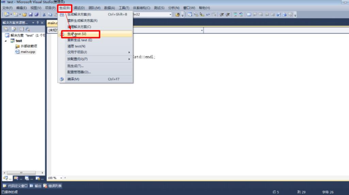The width and height of the screenshot is (349, 195).
Task: Open the Solution Explorer window position dropdown arrow
Action: (33, 23)
